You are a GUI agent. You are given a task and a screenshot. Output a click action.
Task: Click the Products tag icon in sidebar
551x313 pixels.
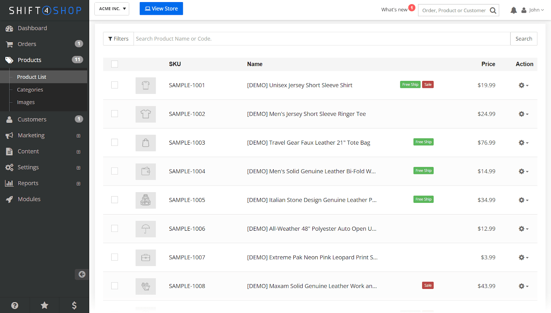9,60
